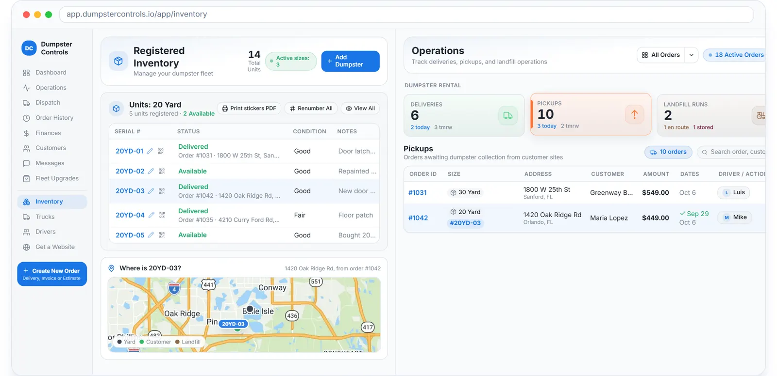Select the Deliveries summary card
The height and width of the screenshot is (376, 777).
(x=464, y=115)
